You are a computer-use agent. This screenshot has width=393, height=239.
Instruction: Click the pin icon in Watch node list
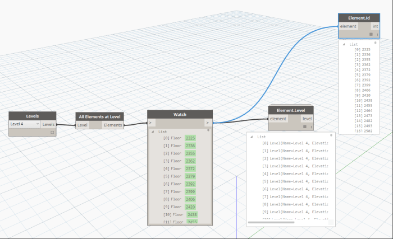point(208,130)
